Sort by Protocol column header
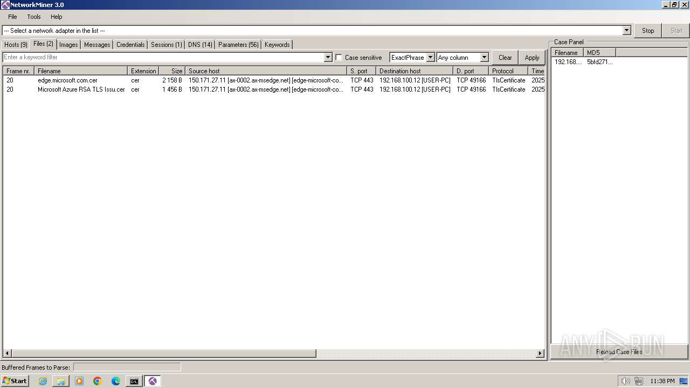 tap(508, 71)
